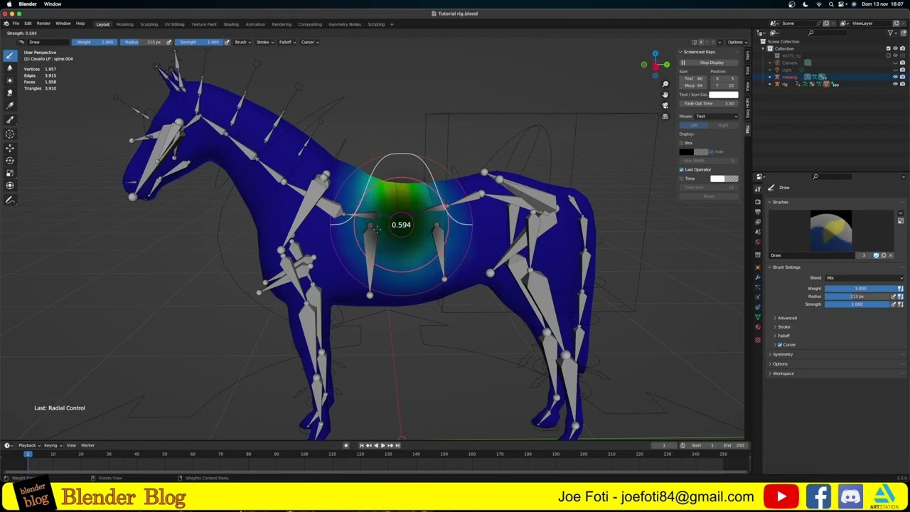Screen dimensions: 910x512
Task: Open the File menu
Action: [x=16, y=23]
